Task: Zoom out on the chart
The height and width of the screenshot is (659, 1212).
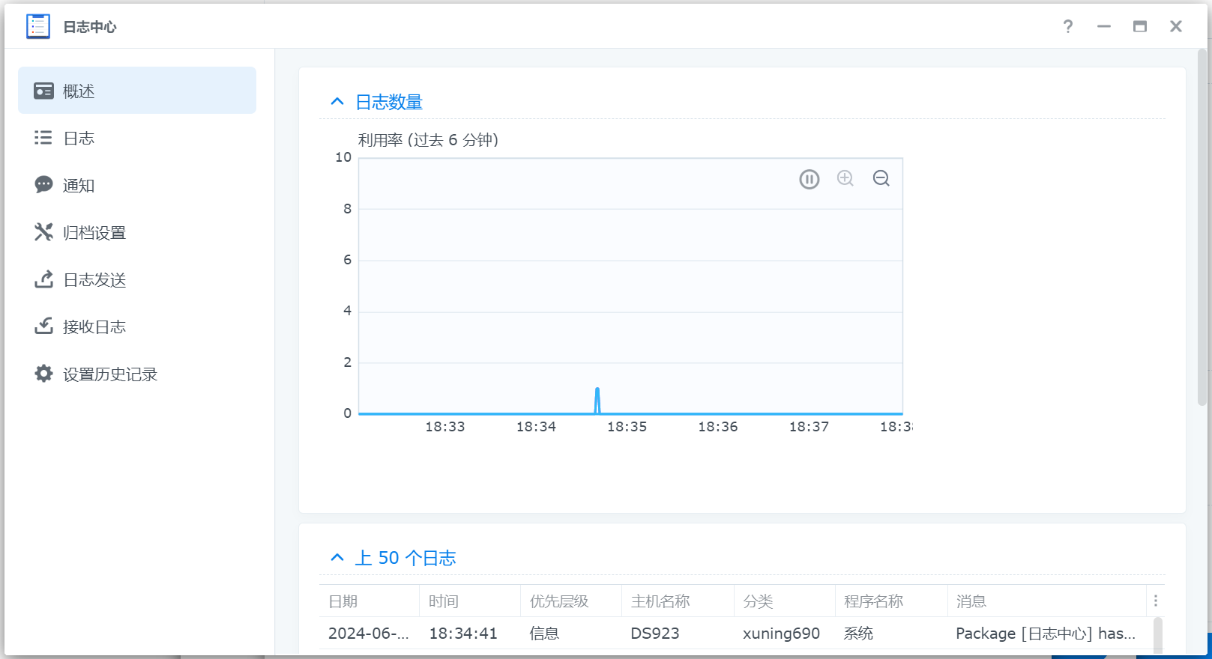Action: (x=881, y=178)
